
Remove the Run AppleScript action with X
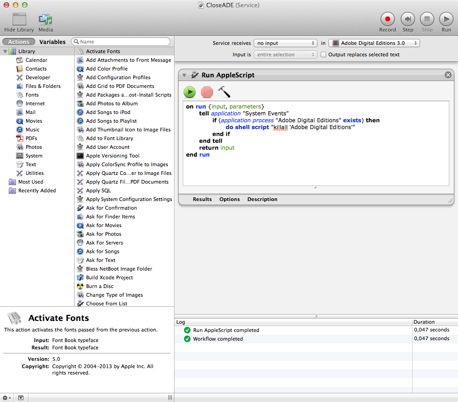pos(448,75)
